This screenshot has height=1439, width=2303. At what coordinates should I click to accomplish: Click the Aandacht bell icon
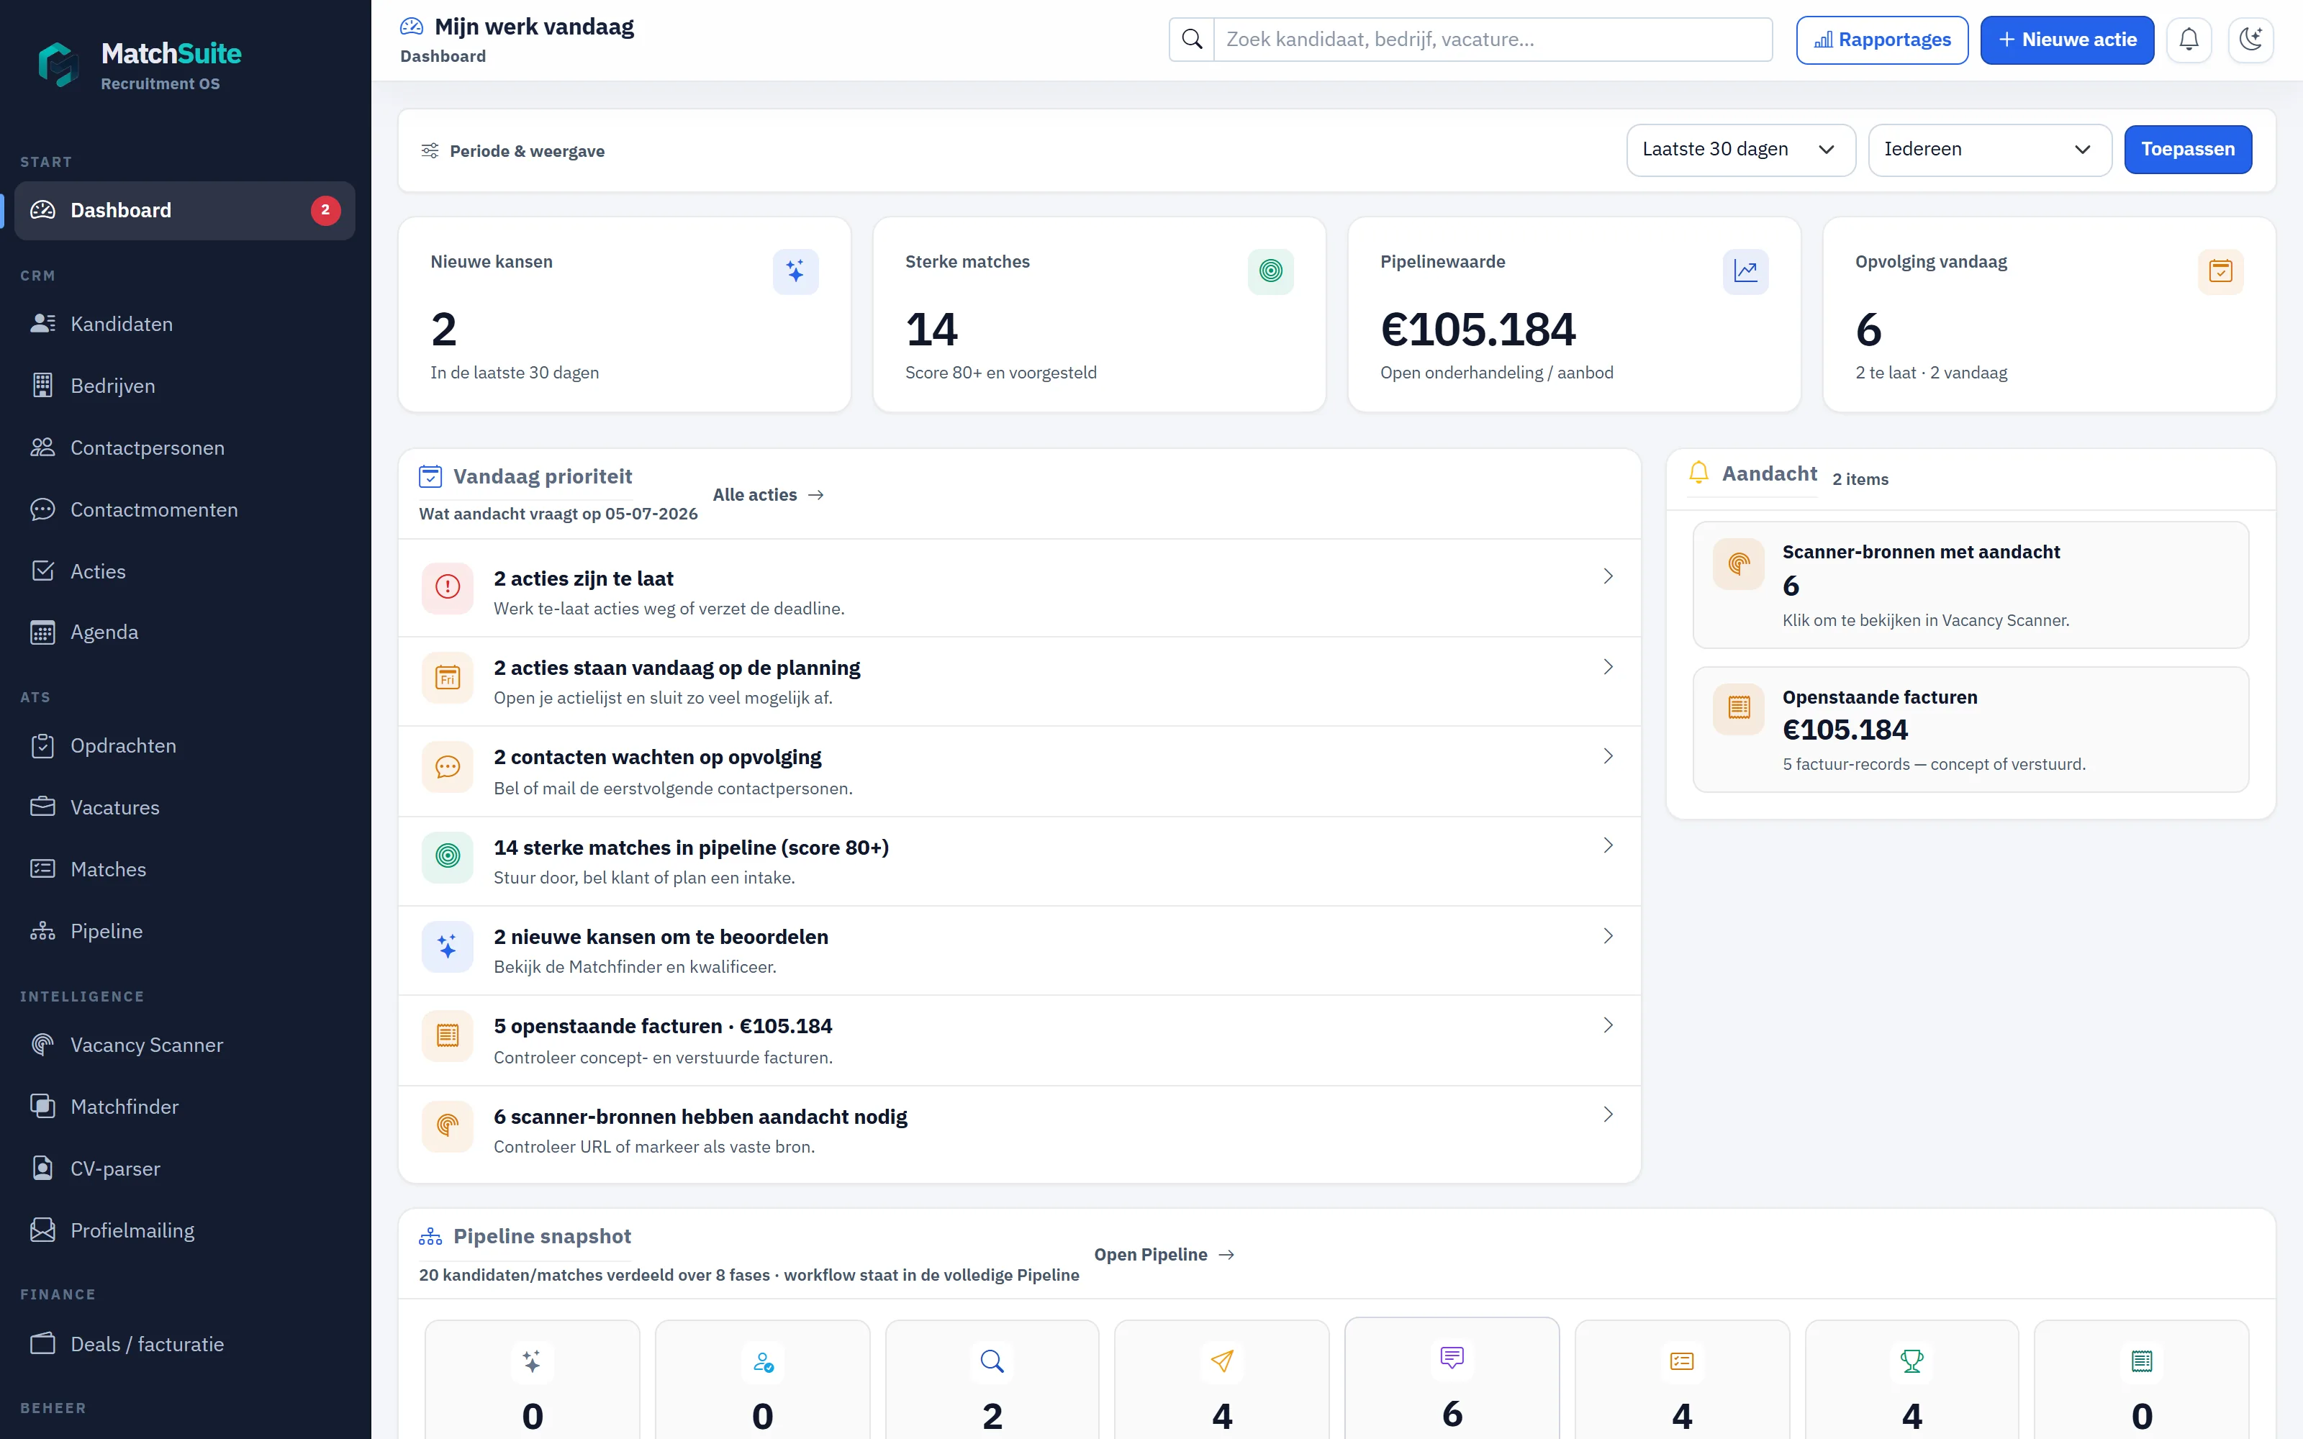(x=1698, y=472)
